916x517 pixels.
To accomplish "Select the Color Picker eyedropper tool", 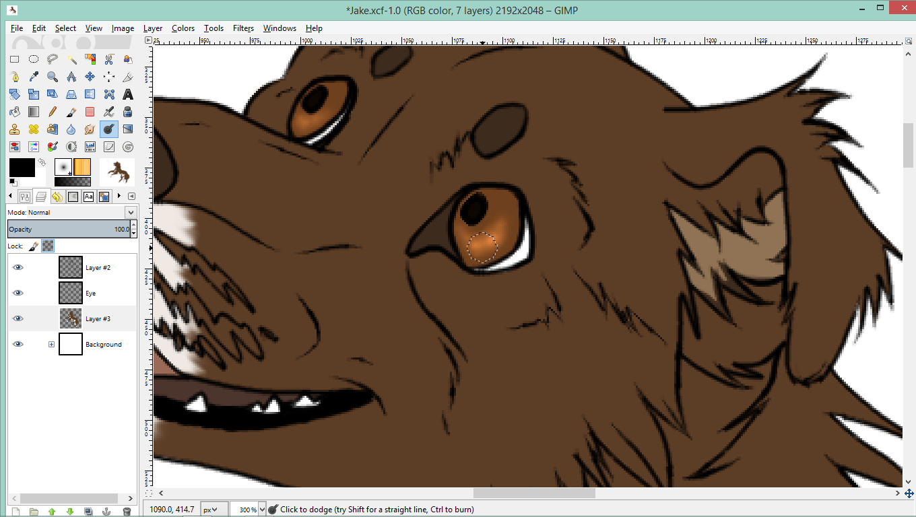I will [34, 77].
